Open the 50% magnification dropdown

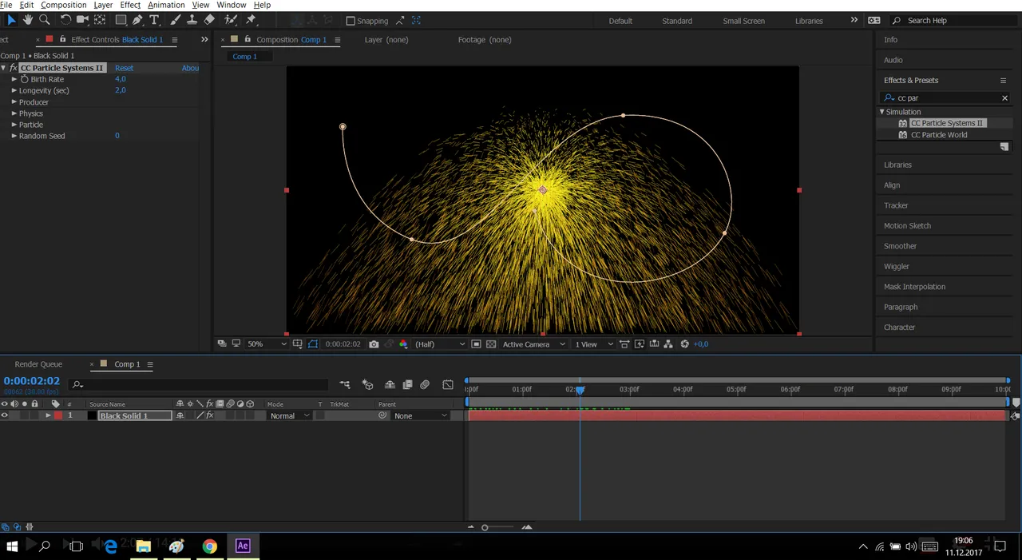click(267, 344)
